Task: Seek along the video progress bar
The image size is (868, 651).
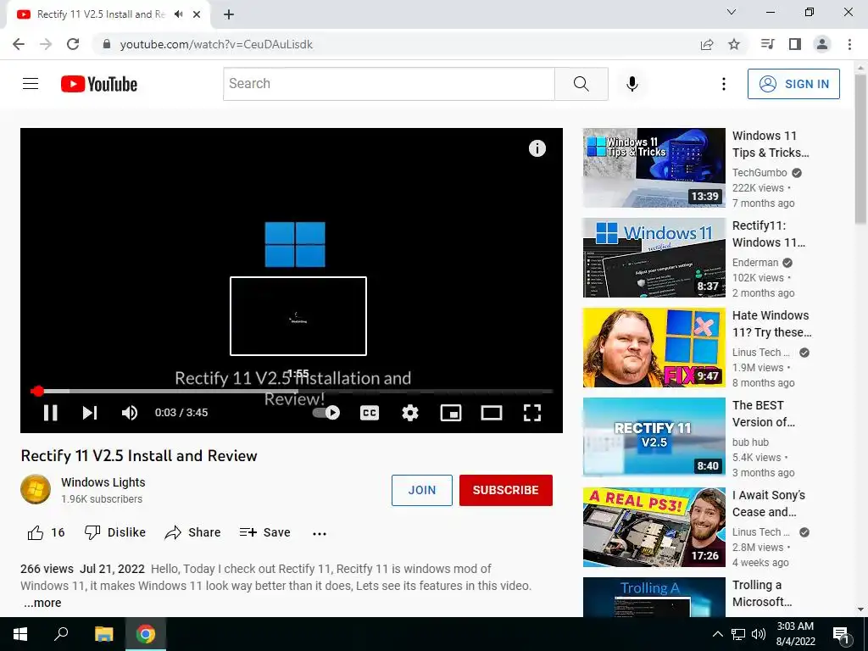Action: pyautogui.click(x=292, y=392)
